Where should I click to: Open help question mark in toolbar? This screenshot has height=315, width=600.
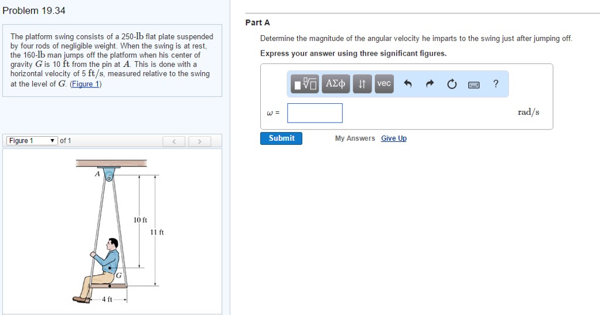click(496, 83)
